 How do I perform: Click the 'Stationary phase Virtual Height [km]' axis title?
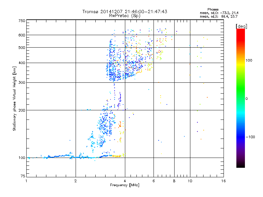point(14,98)
